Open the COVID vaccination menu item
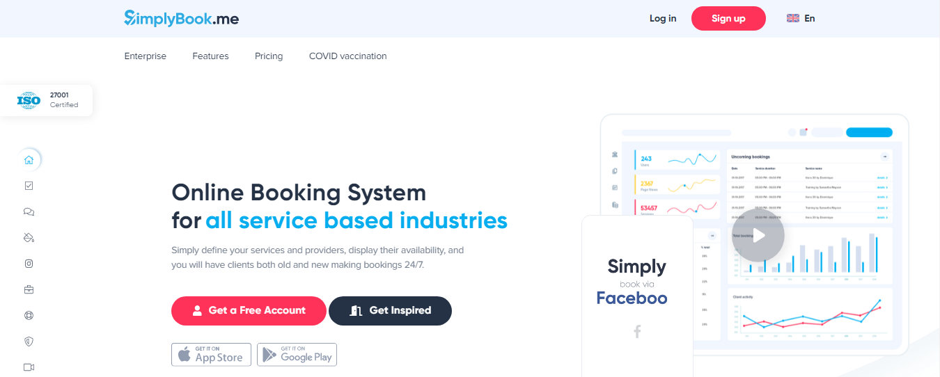Screen dimensions: 940x377 point(347,56)
